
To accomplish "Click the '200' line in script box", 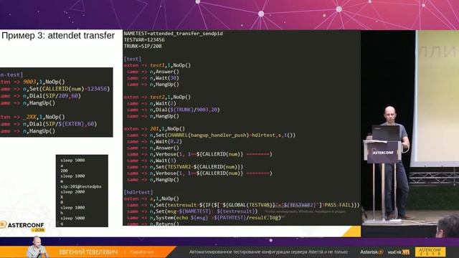I will point(64,171).
